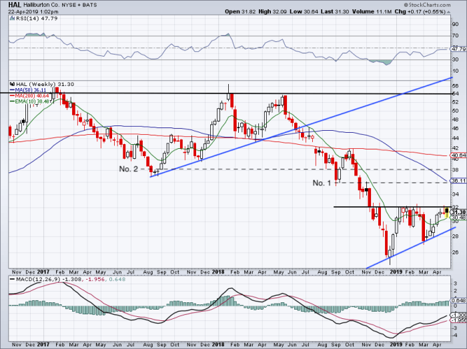Click the 0.648 histogram value in MACD legend
Viewport: 467px width, 349px height.
pyautogui.click(x=117, y=280)
